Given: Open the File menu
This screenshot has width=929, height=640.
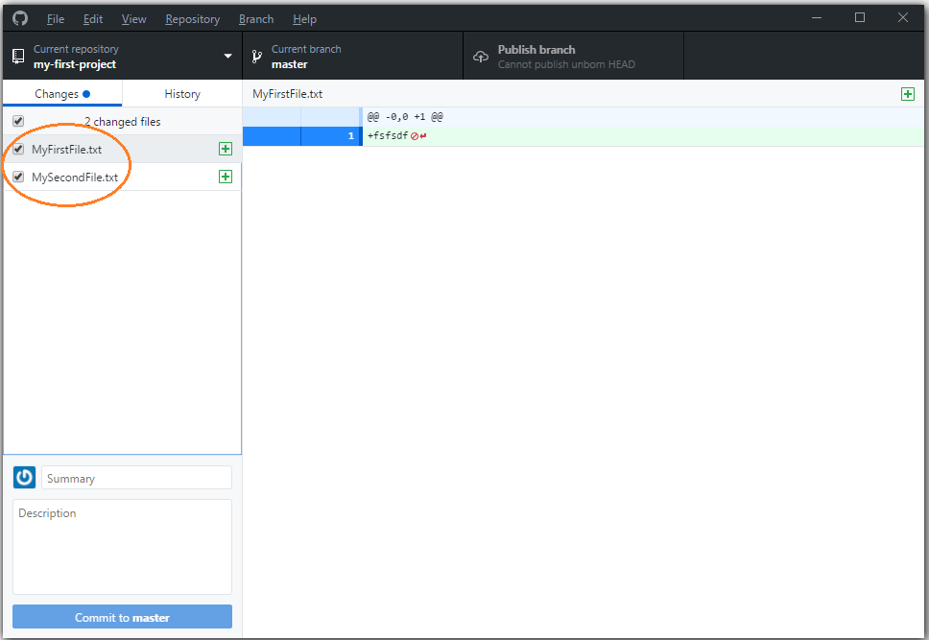Looking at the screenshot, I should (55, 19).
